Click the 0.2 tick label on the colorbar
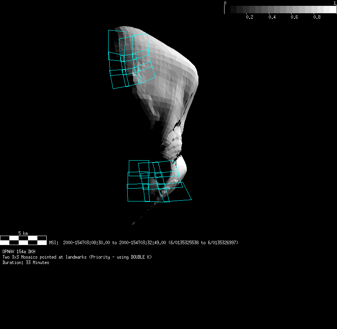 [249, 17]
